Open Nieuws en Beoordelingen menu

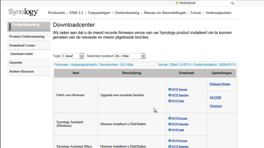[x=165, y=13]
